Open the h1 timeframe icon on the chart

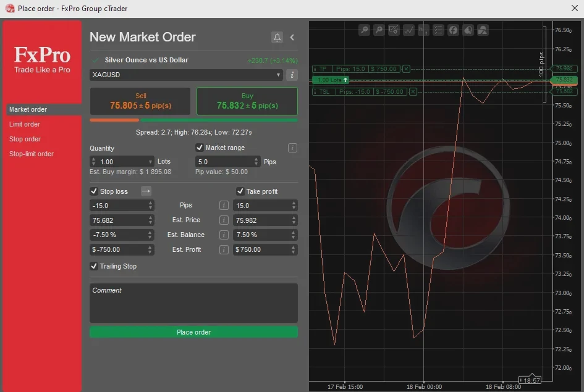tap(424, 30)
